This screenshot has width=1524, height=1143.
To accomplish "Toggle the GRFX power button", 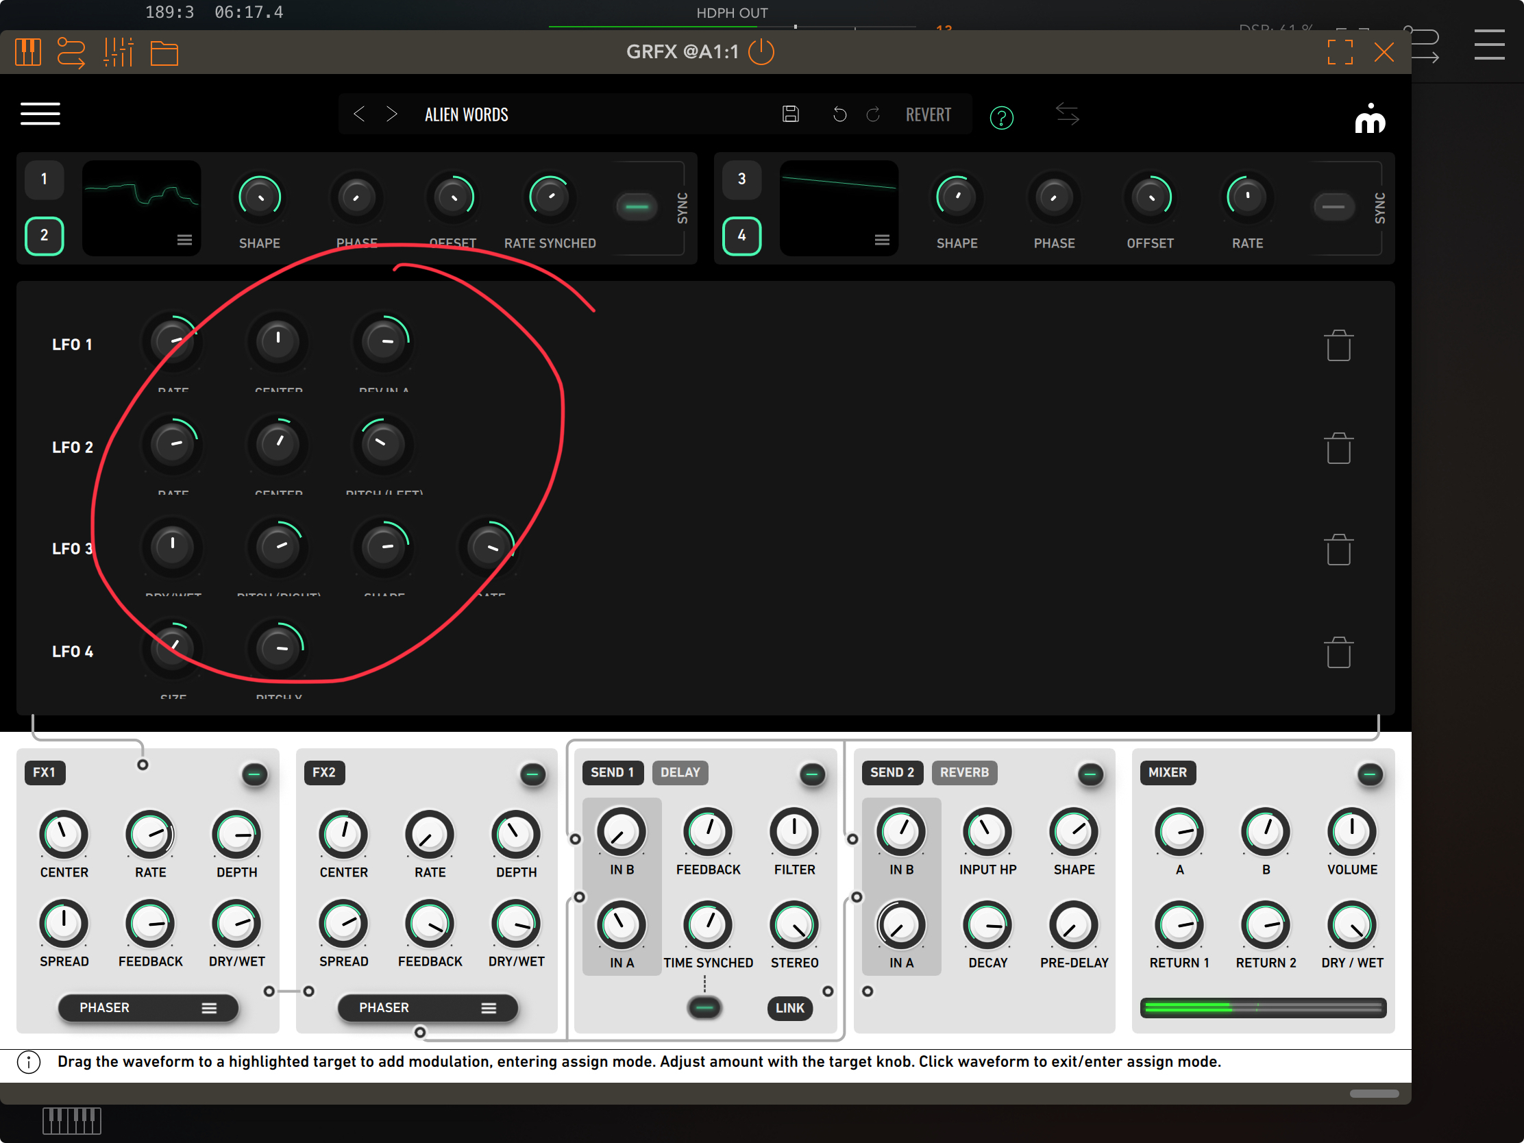I will [761, 52].
